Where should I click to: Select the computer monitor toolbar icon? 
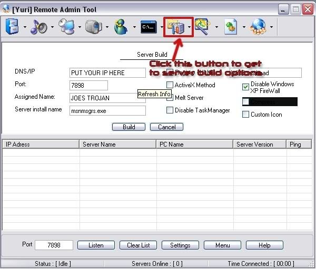[x=66, y=27]
